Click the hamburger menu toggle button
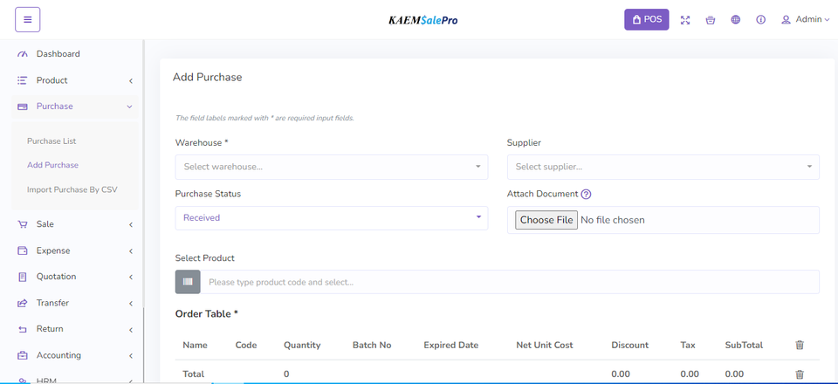Viewport: 838px width, 384px height. (27, 19)
